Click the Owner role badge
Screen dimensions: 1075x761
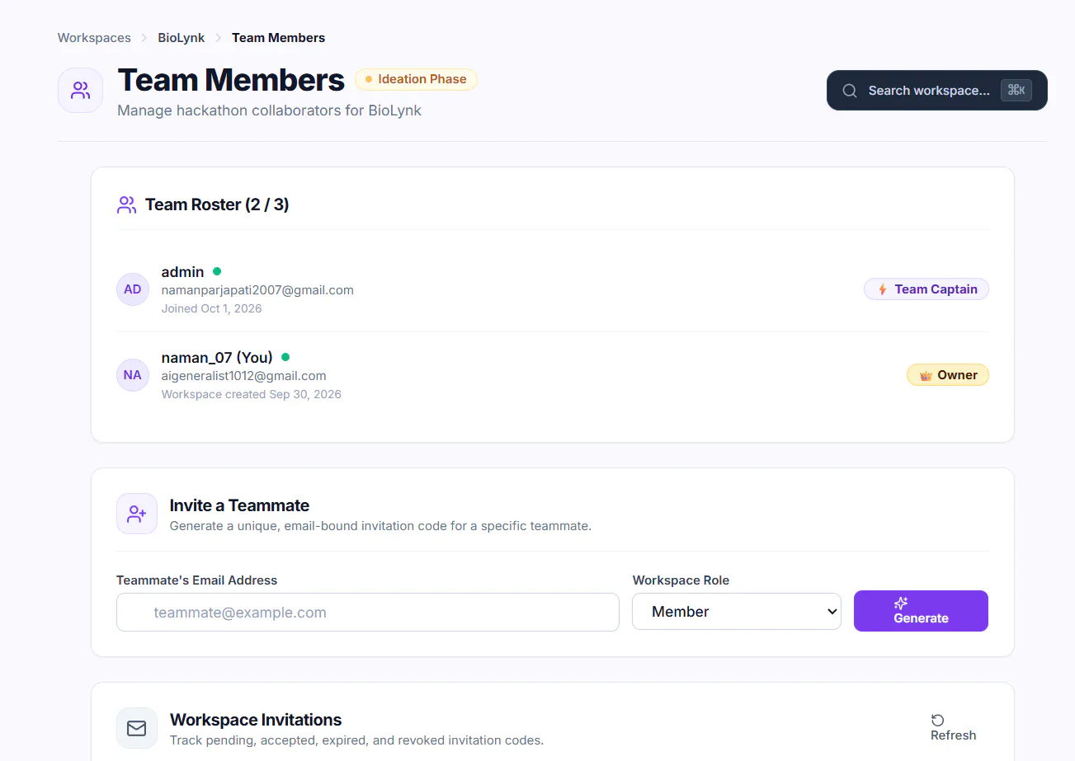click(948, 375)
